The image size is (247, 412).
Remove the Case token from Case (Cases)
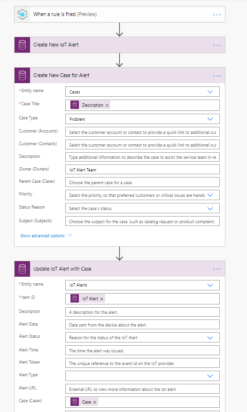pyautogui.click(x=94, y=402)
